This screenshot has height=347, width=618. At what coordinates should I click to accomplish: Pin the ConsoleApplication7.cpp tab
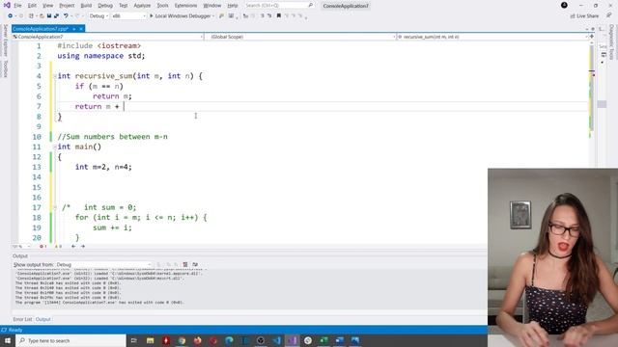(x=73, y=29)
